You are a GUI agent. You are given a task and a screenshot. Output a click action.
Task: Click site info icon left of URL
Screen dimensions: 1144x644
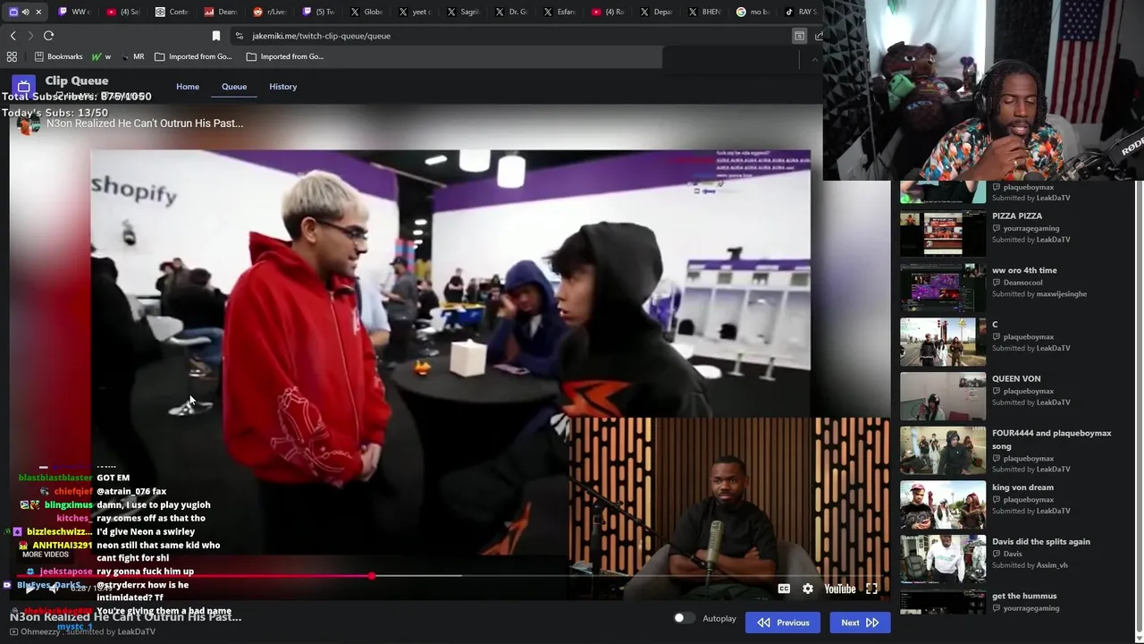click(239, 36)
